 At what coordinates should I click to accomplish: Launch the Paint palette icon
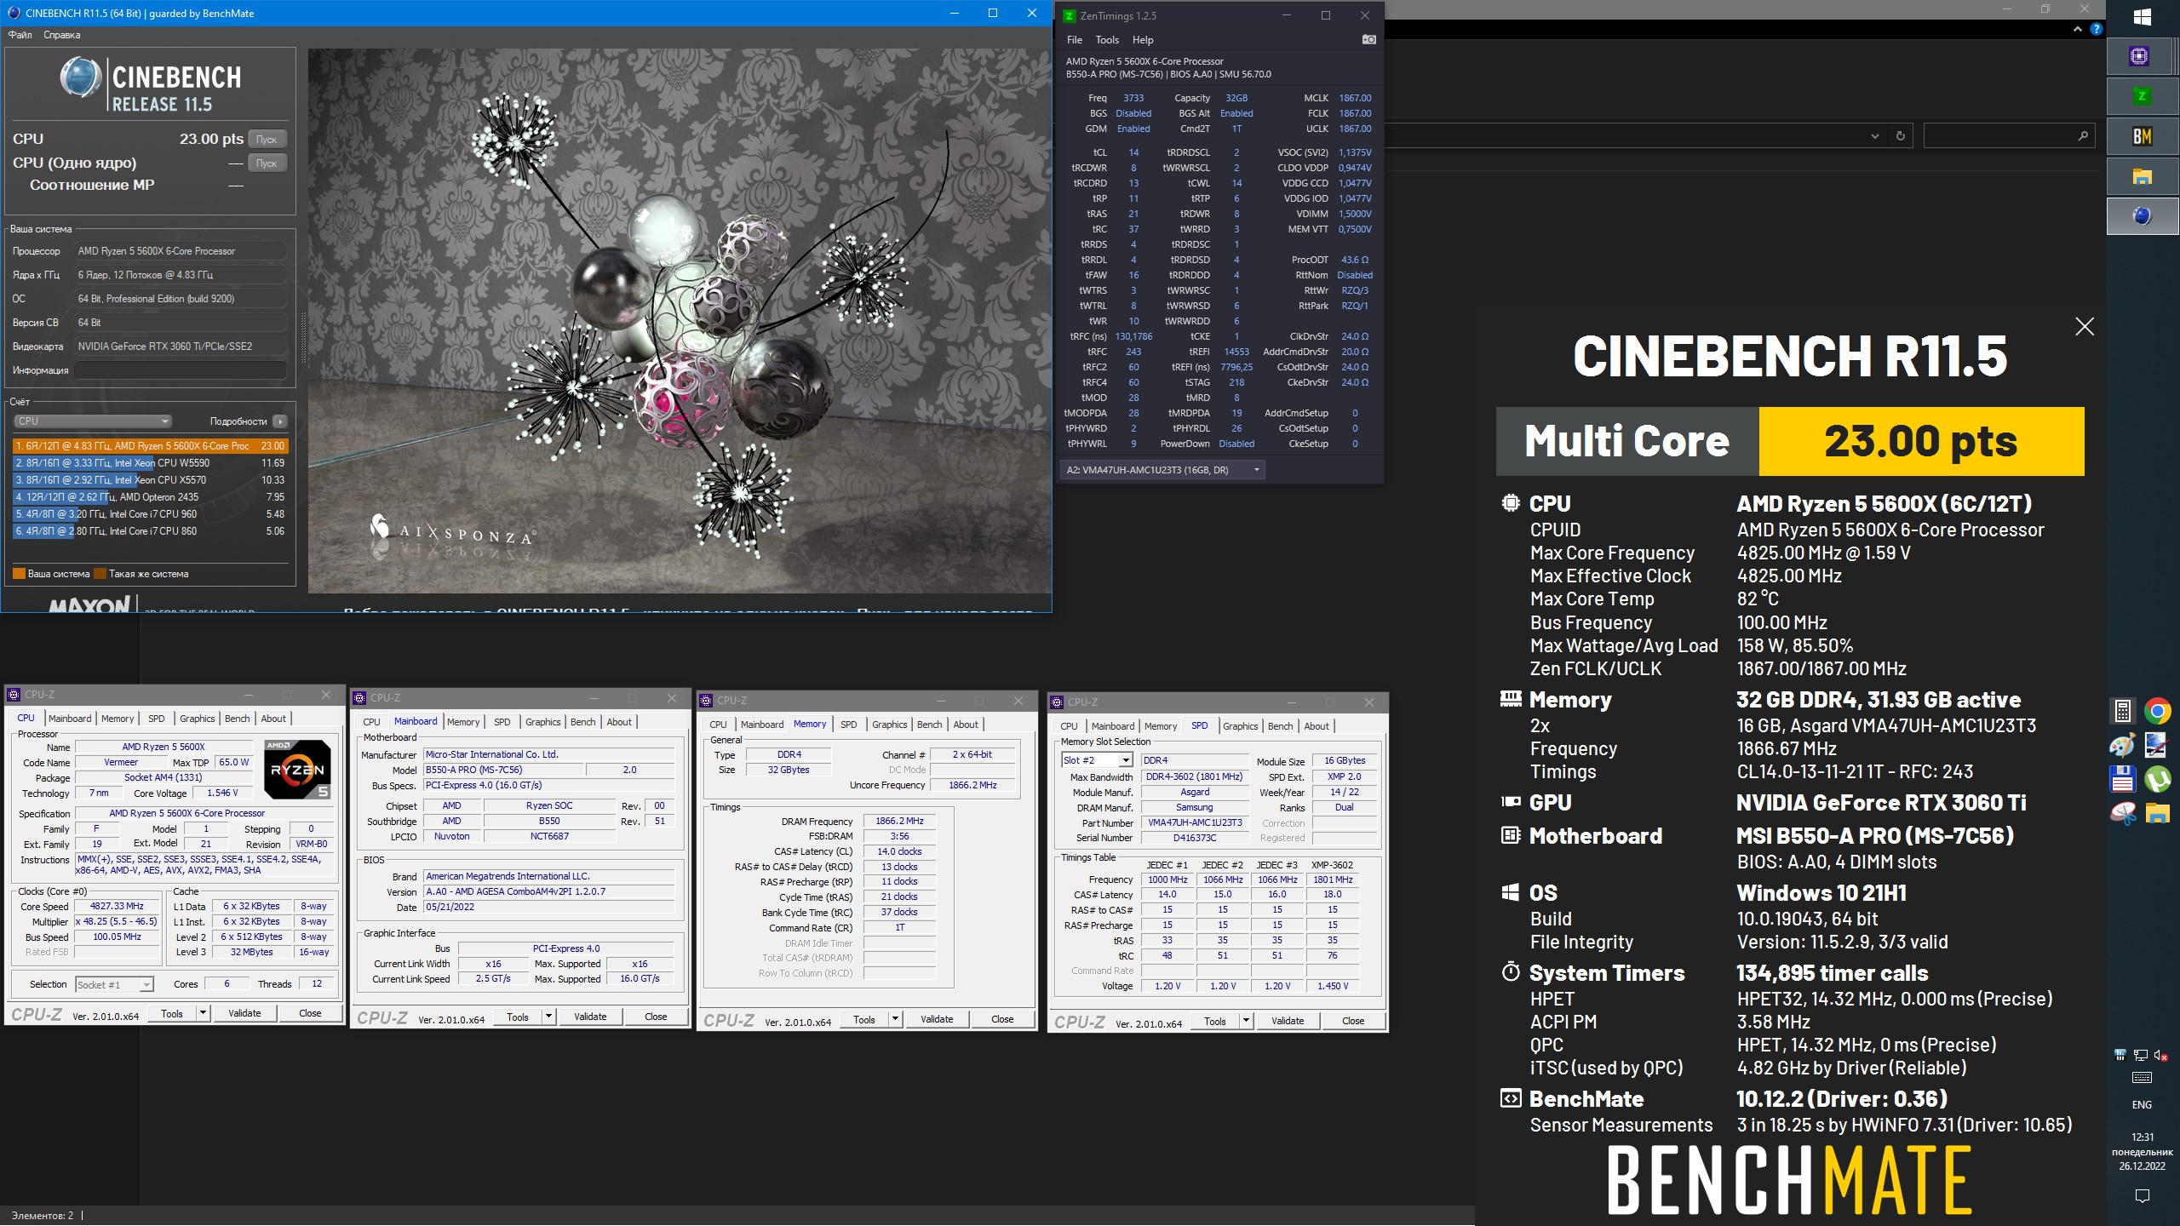tap(2123, 745)
